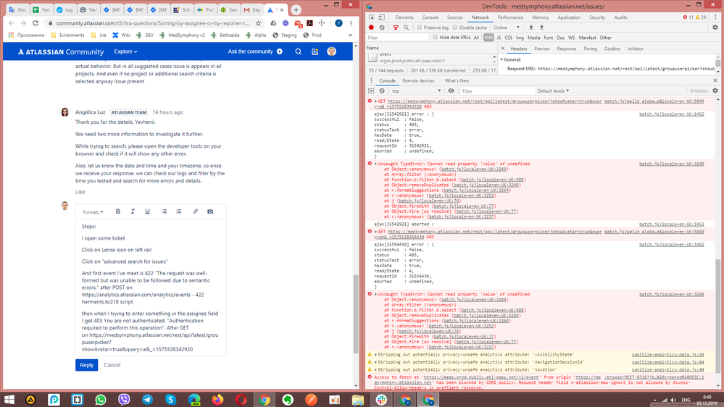The height and width of the screenshot is (407, 724).
Task: Insert numbered list in reply editor
Action: [x=179, y=211]
